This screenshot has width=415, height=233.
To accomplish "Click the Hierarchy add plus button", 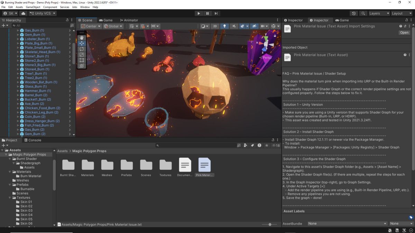I will [4, 26].
